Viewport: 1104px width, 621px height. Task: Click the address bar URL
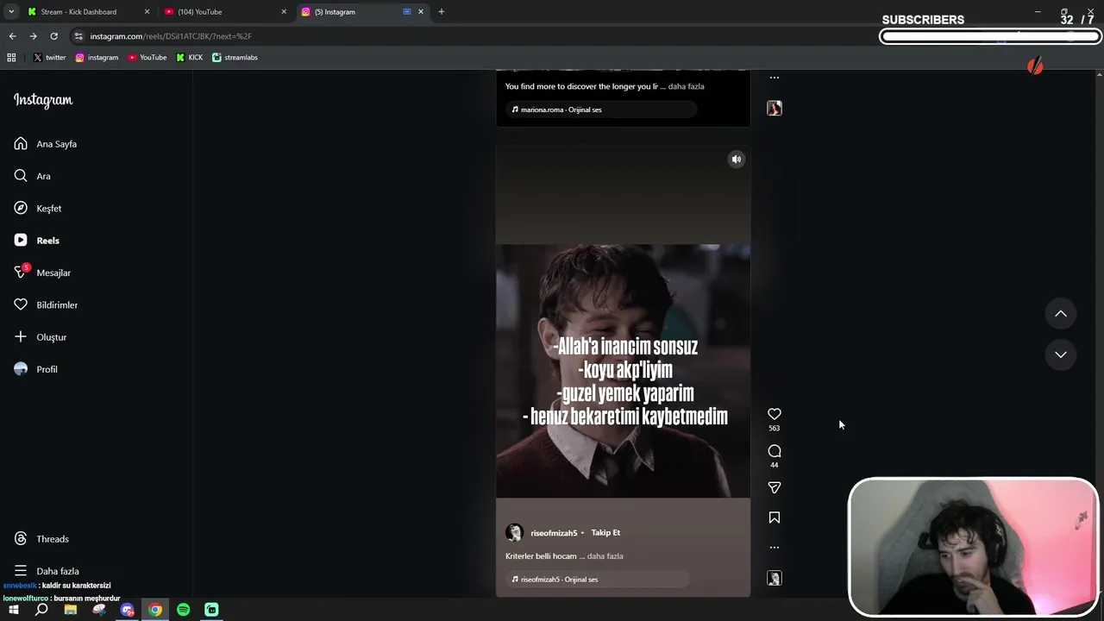tap(171, 36)
